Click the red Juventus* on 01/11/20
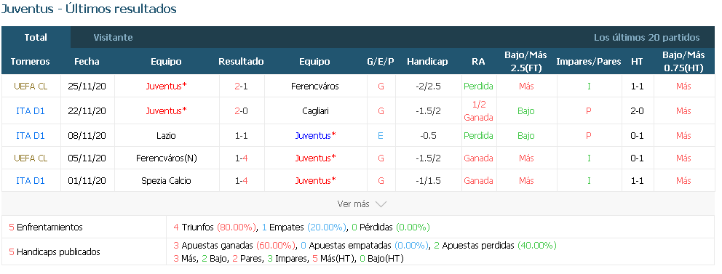Screen dimensions: 722x274 coord(315,181)
